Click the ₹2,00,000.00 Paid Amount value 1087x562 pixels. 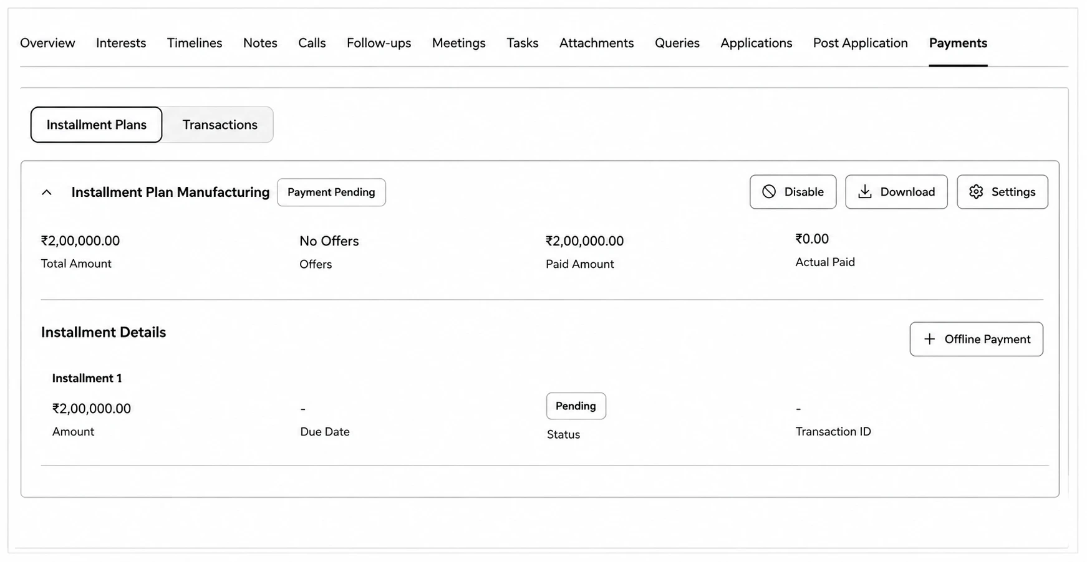click(585, 241)
